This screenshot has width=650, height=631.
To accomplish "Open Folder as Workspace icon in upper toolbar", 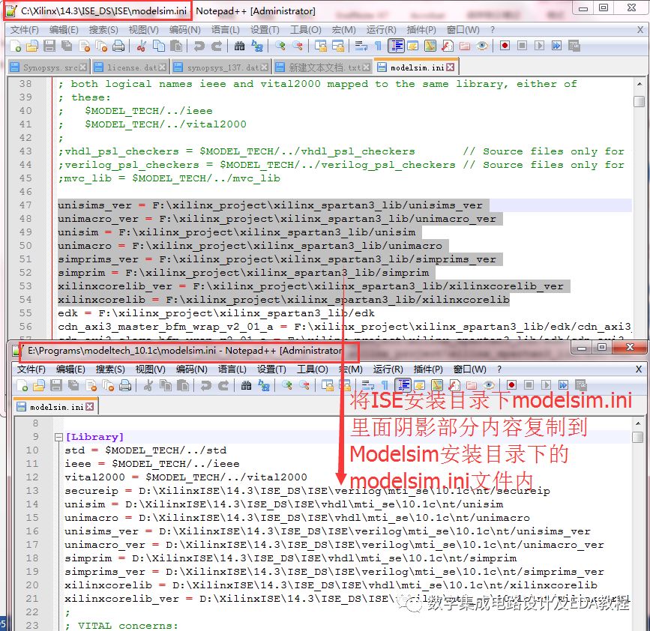I will coord(465,46).
